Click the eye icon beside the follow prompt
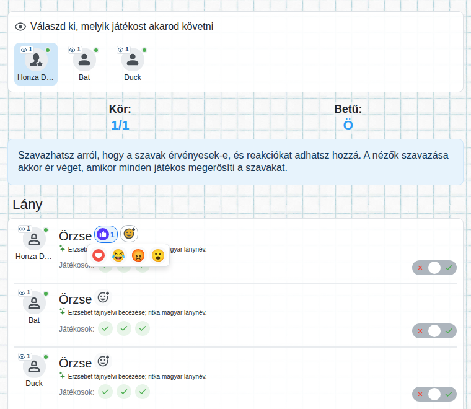 (20, 27)
